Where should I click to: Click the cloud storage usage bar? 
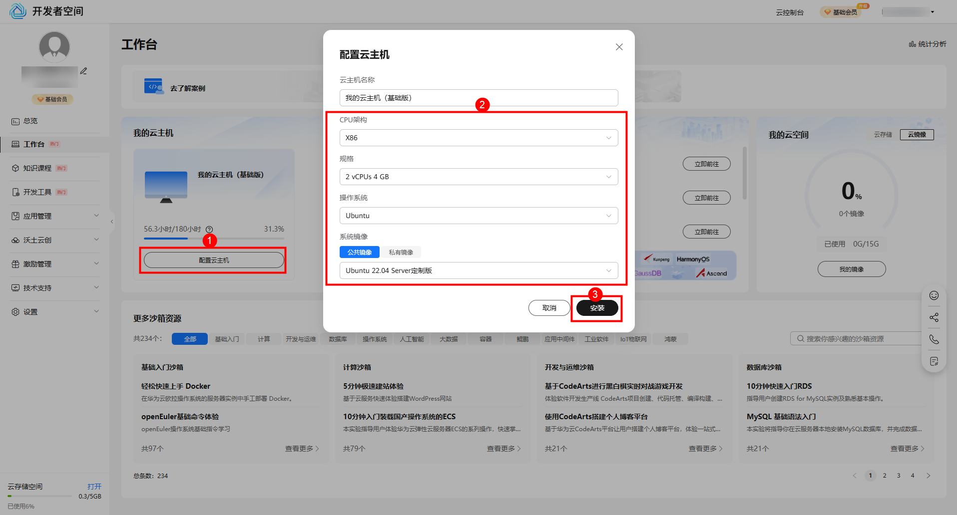40,496
